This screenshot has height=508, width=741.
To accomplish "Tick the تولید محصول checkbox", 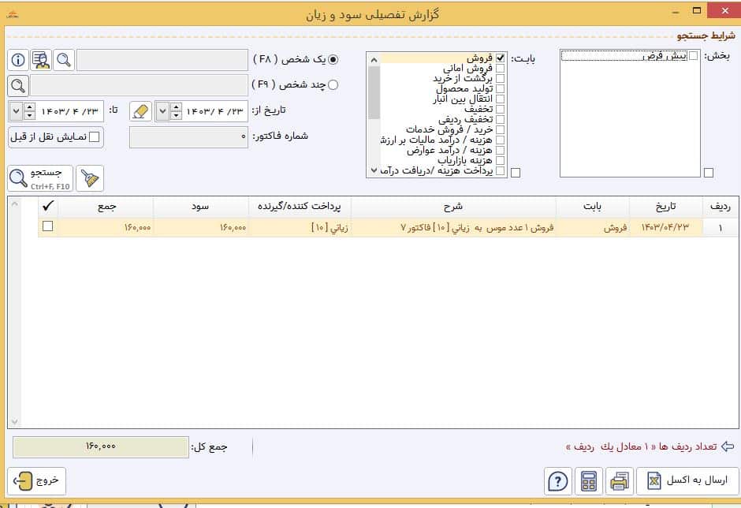I will (500, 89).
